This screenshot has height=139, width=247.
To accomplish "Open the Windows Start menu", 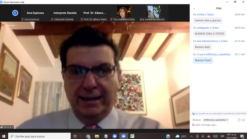I will tap(4, 136).
